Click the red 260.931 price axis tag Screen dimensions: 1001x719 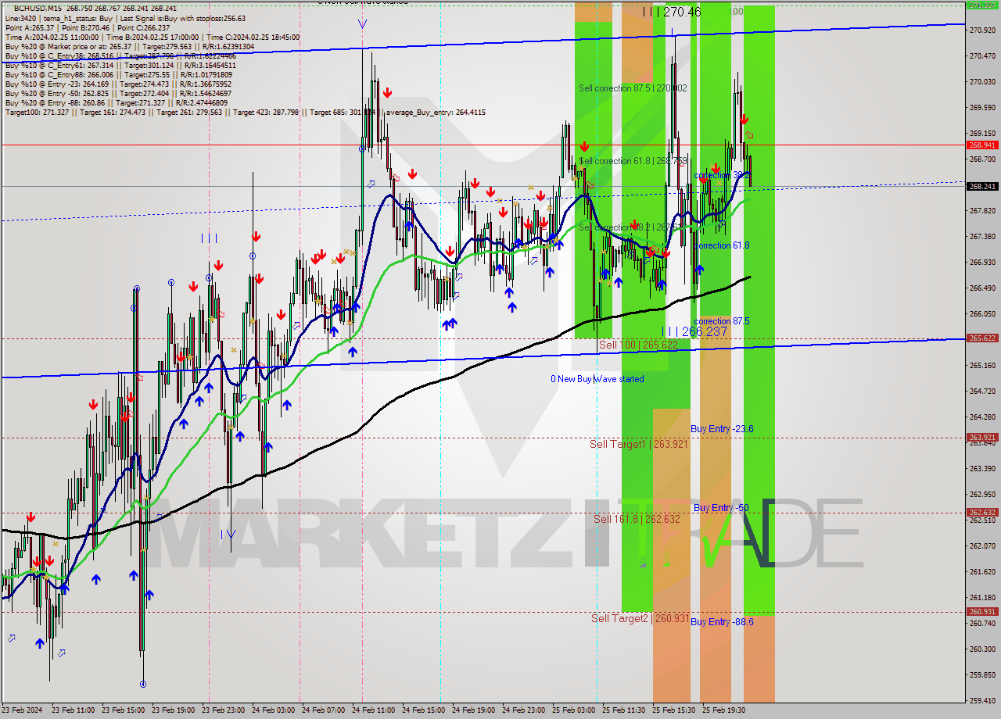click(982, 611)
